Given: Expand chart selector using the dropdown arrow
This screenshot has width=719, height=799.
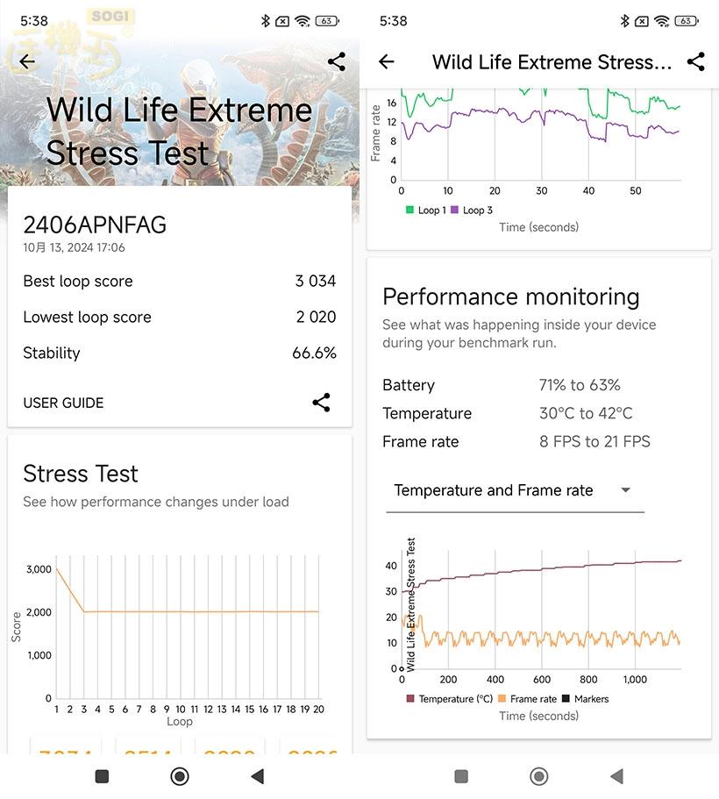Looking at the screenshot, I should (x=625, y=490).
